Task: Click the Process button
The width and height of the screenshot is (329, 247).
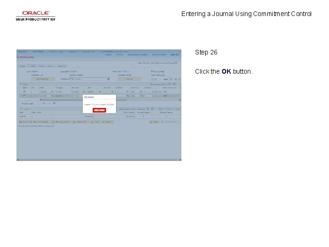Action: point(130,79)
